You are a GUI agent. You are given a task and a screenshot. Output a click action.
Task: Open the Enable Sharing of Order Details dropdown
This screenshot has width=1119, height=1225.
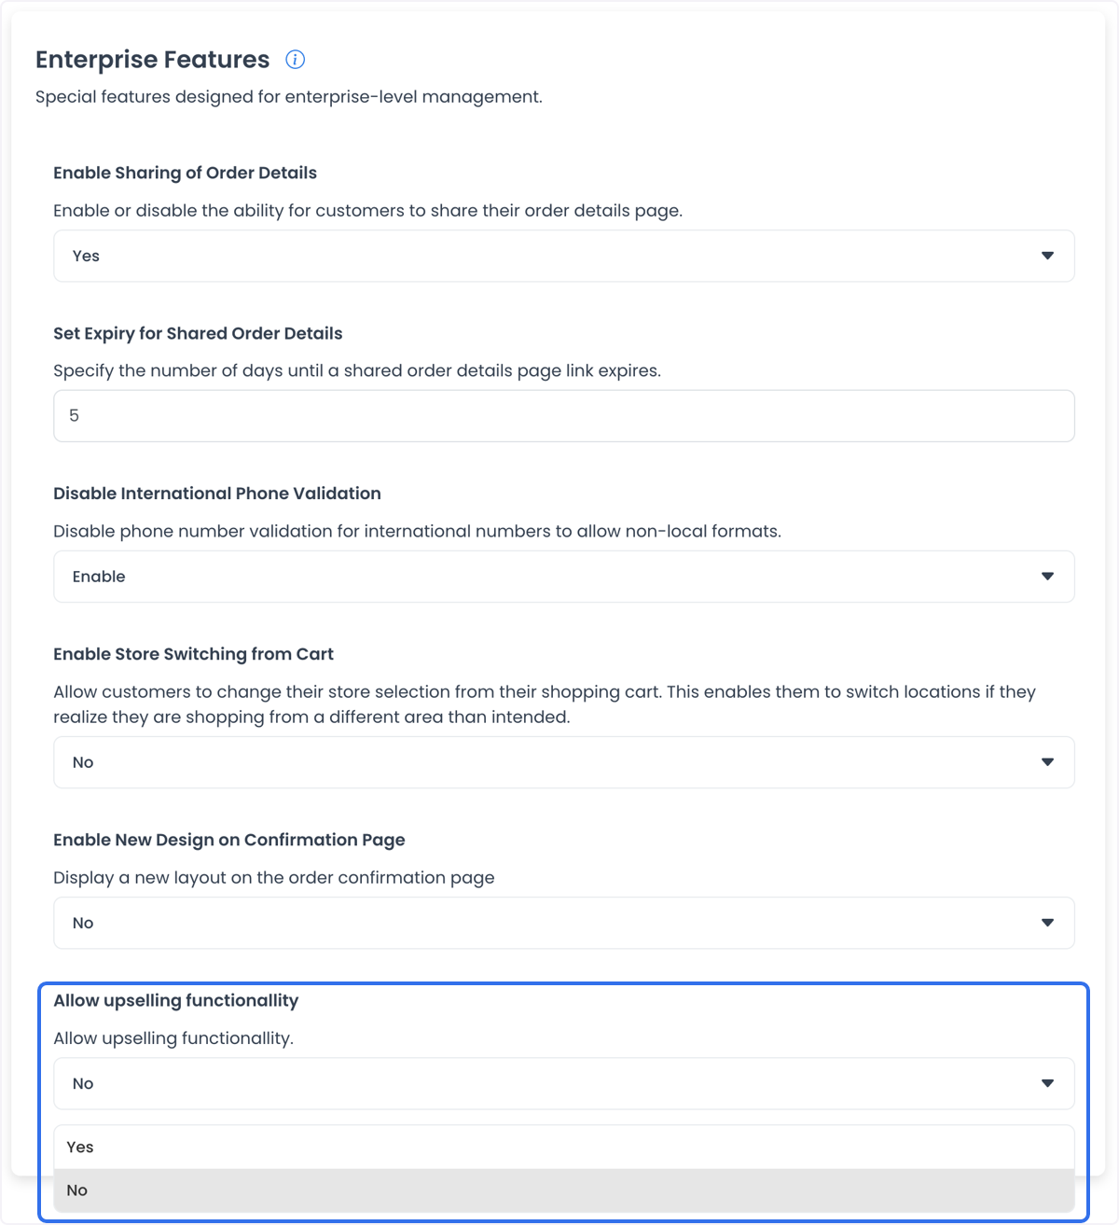pos(564,256)
